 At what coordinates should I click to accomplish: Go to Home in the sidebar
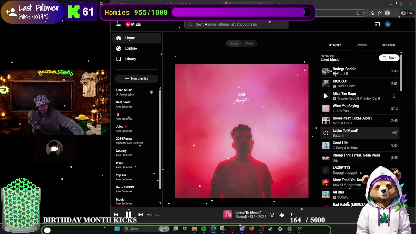point(136,38)
